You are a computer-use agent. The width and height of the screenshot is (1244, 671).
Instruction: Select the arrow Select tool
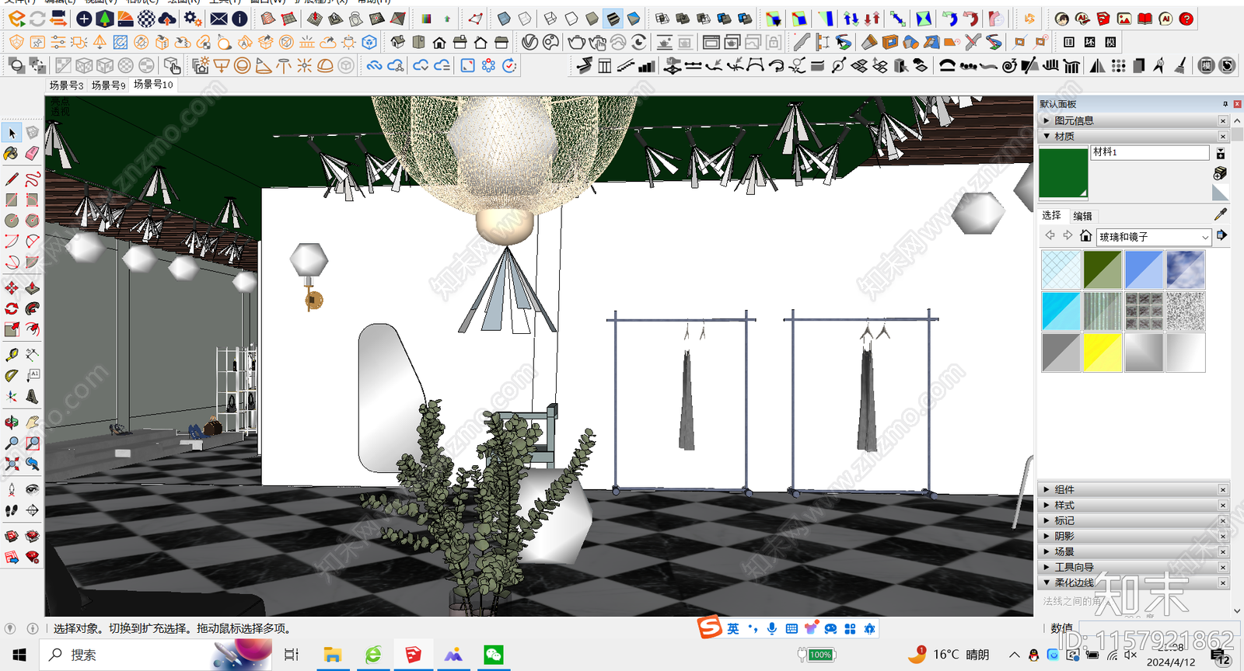tap(12, 133)
